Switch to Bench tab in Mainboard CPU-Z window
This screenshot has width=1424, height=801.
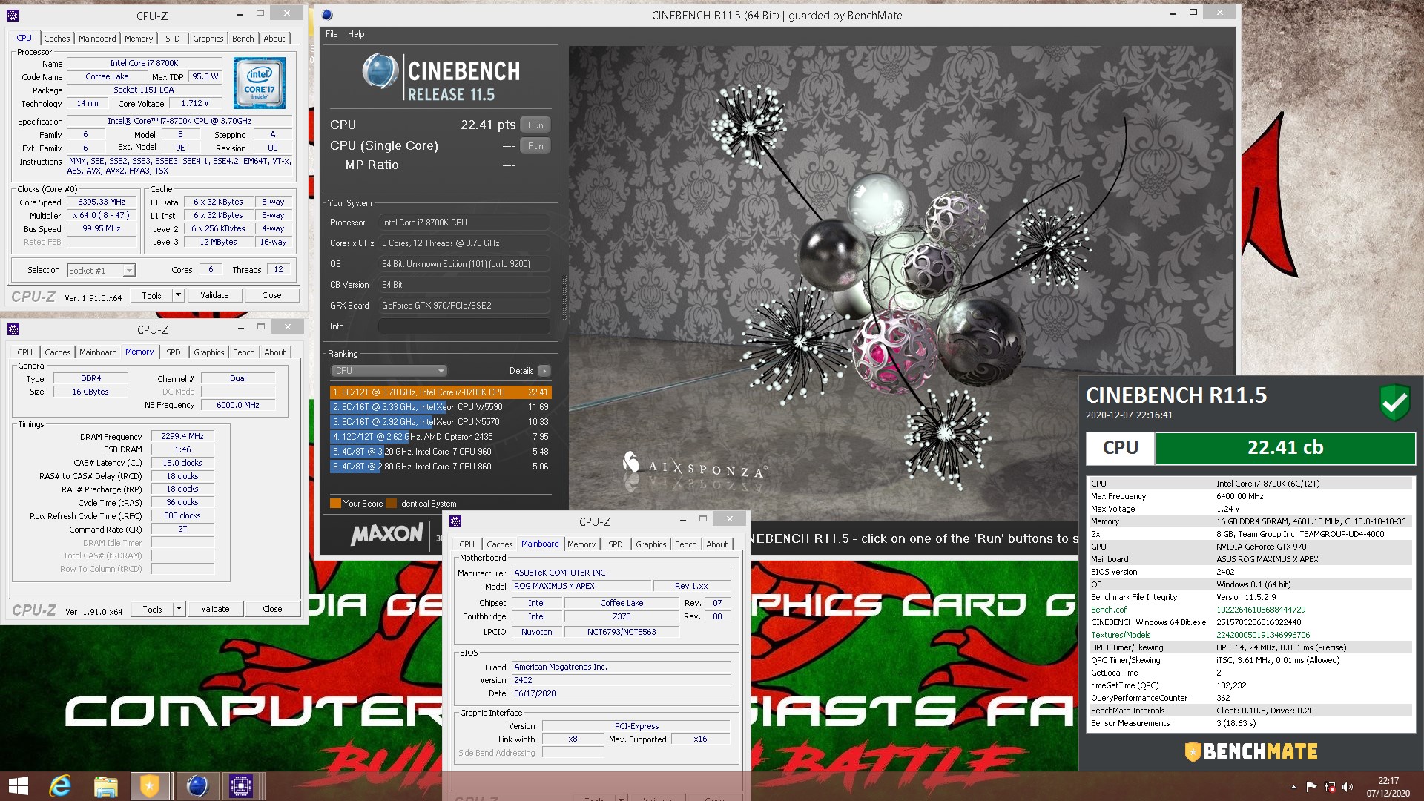click(685, 544)
